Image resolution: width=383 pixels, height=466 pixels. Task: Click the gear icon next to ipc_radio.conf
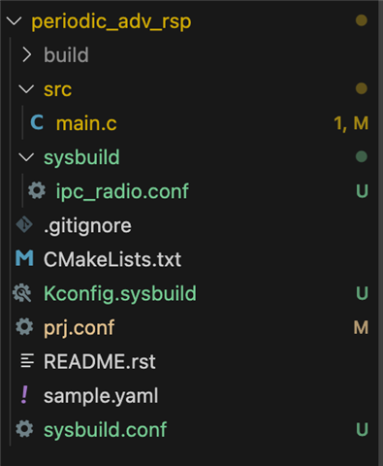tap(37, 190)
